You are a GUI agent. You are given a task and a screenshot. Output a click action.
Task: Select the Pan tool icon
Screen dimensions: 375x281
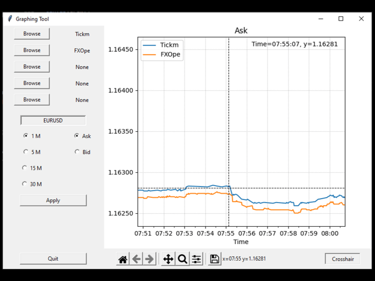pyautogui.click(x=168, y=259)
